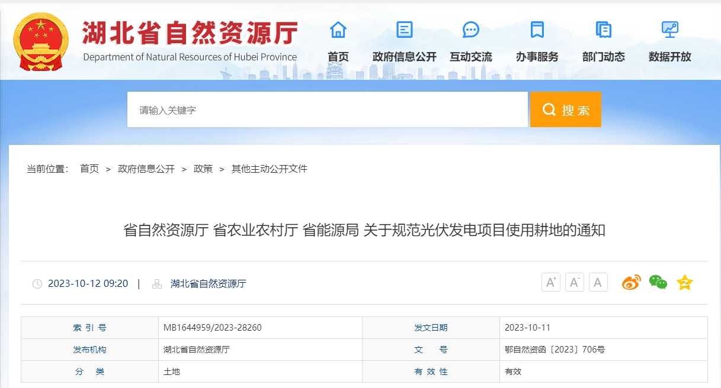Click the 政府信息公开 document icon

click(x=405, y=30)
